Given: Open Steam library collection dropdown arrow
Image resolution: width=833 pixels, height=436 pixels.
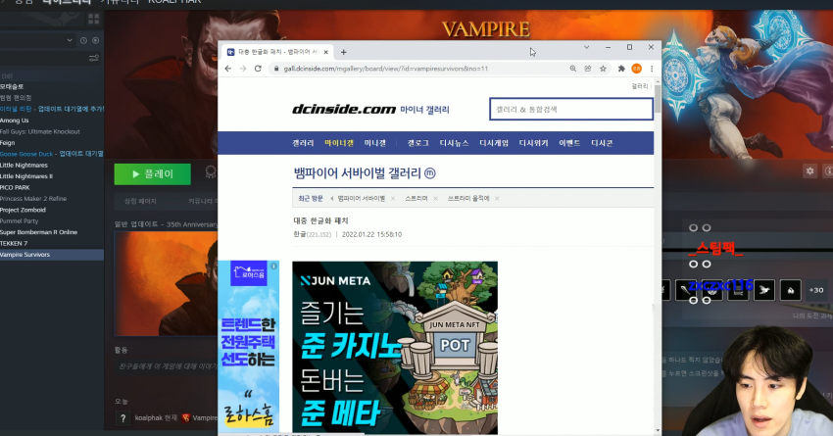Looking at the screenshot, I should [x=69, y=40].
